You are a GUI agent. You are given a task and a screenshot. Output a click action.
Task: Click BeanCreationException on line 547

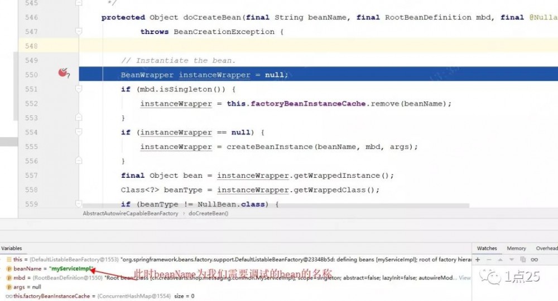pos(224,32)
